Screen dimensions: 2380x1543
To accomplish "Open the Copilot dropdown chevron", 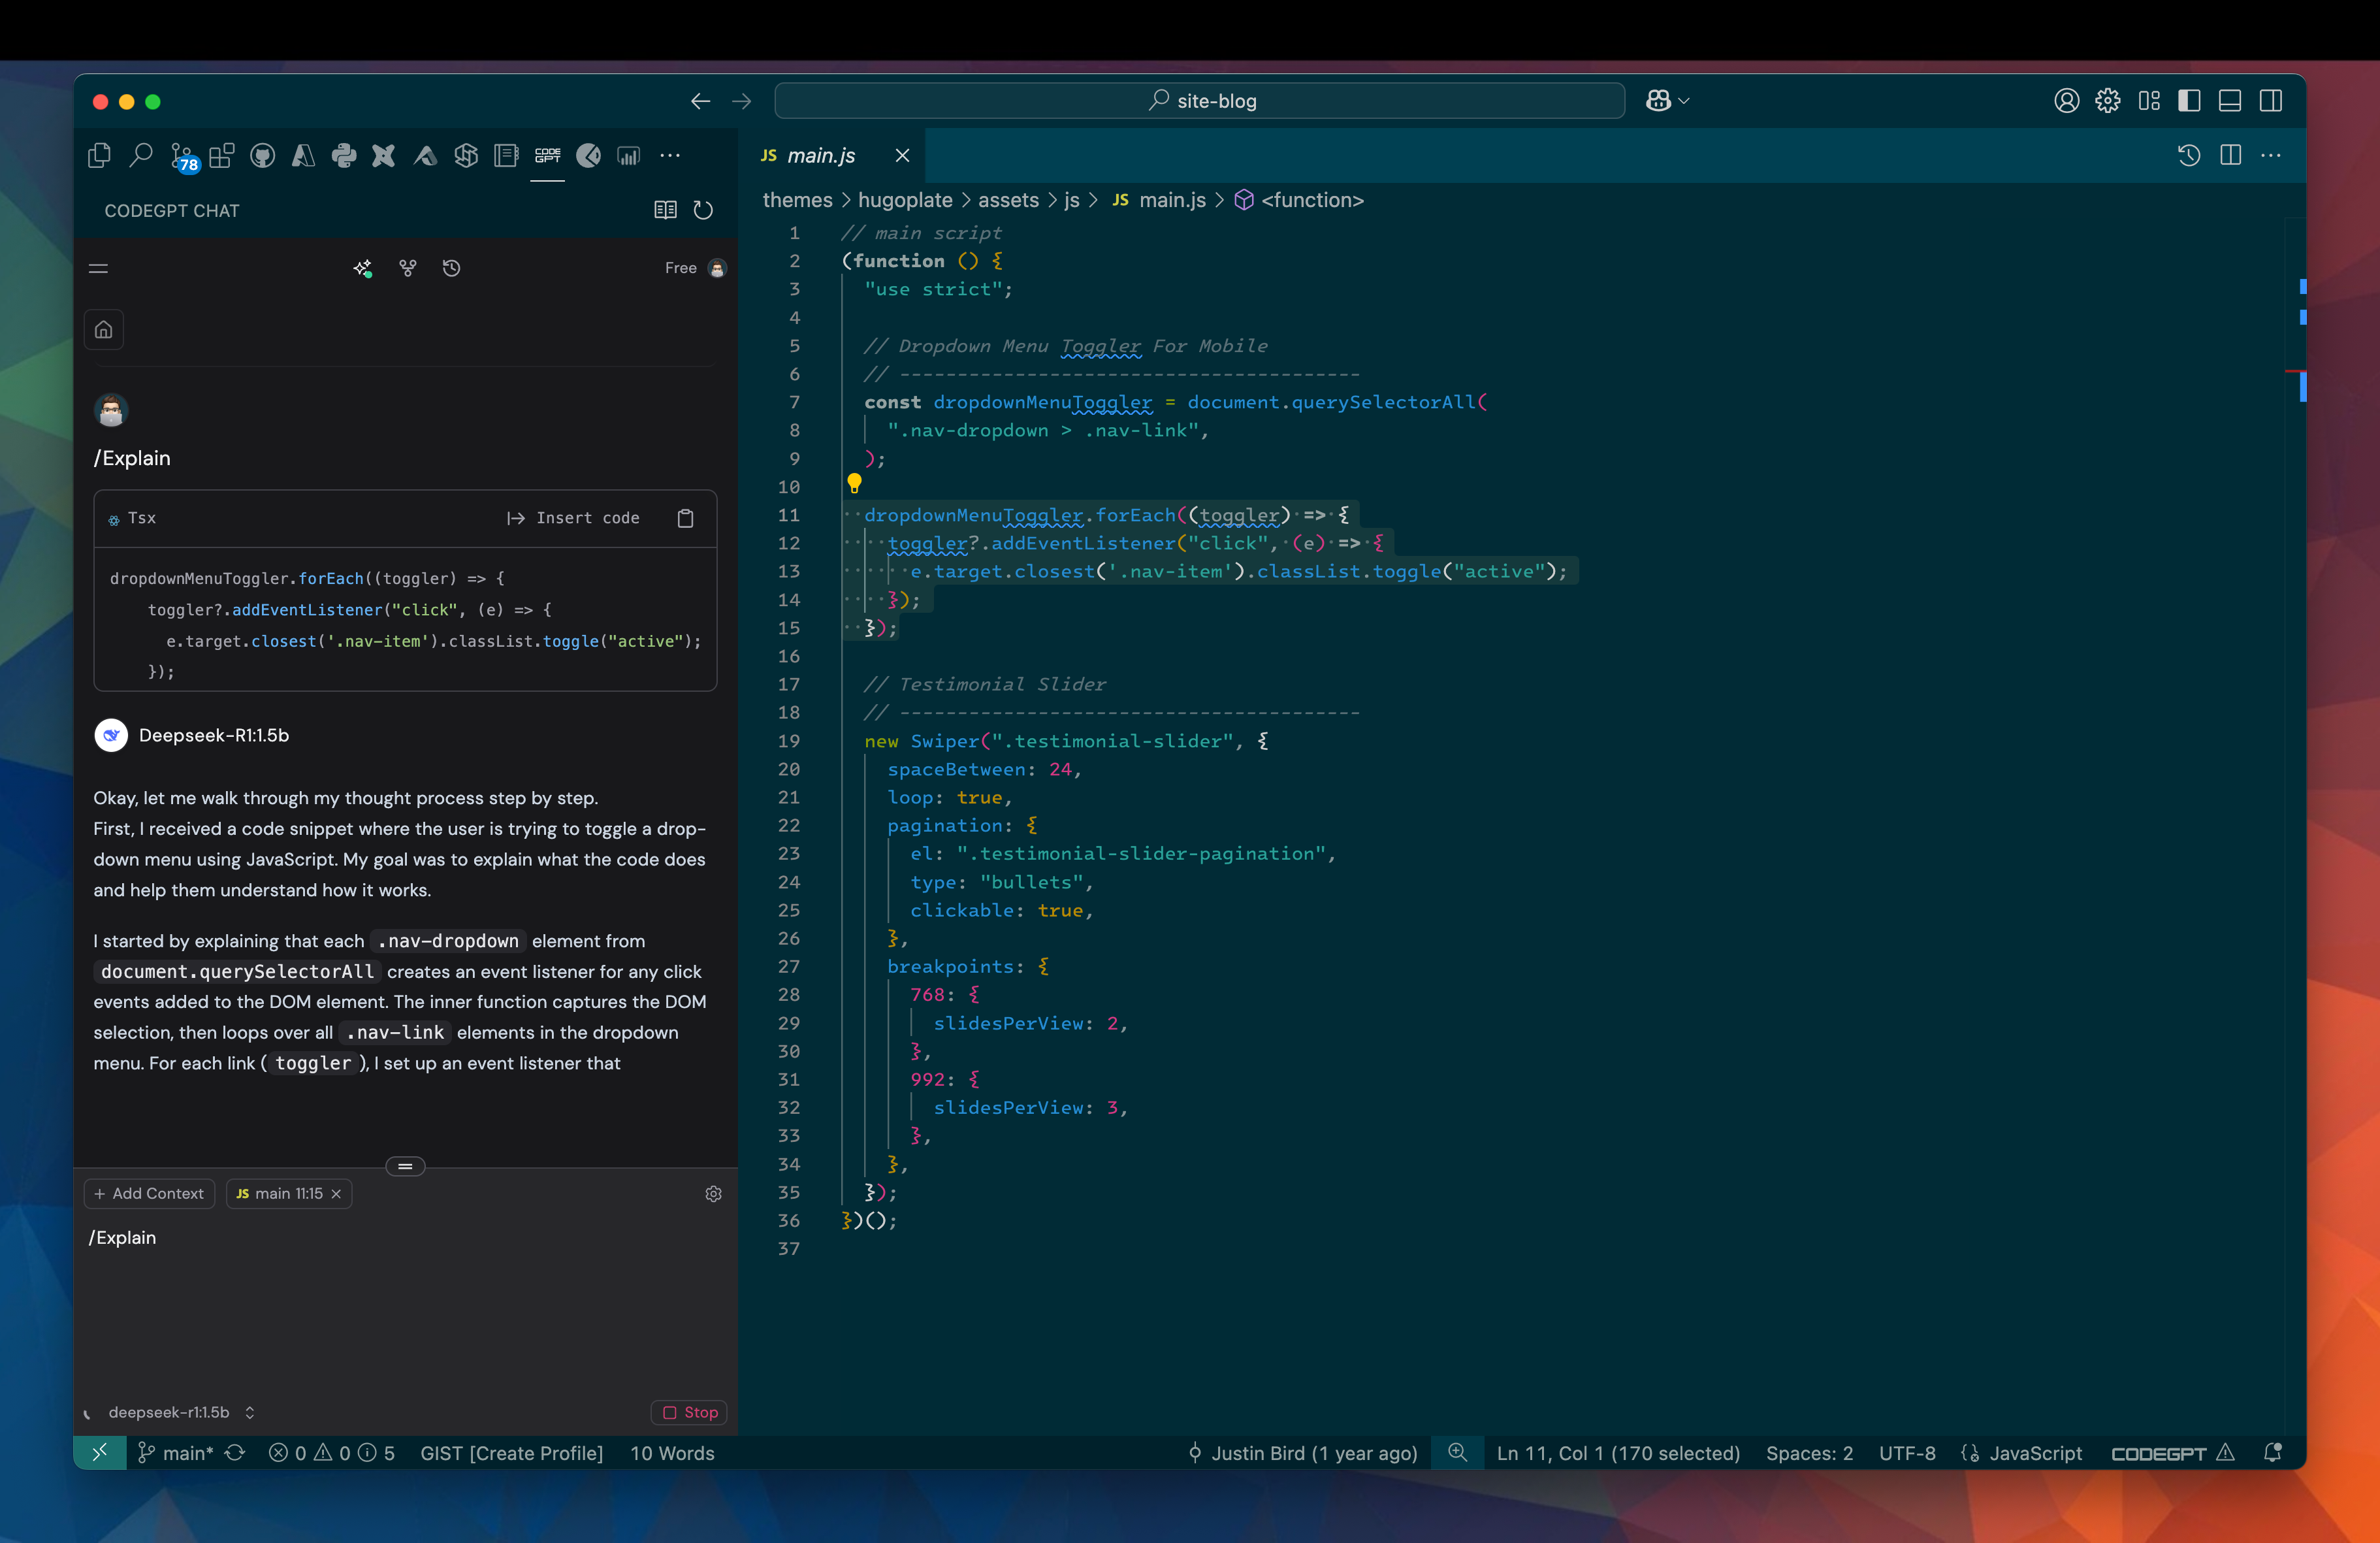I will tap(1684, 101).
